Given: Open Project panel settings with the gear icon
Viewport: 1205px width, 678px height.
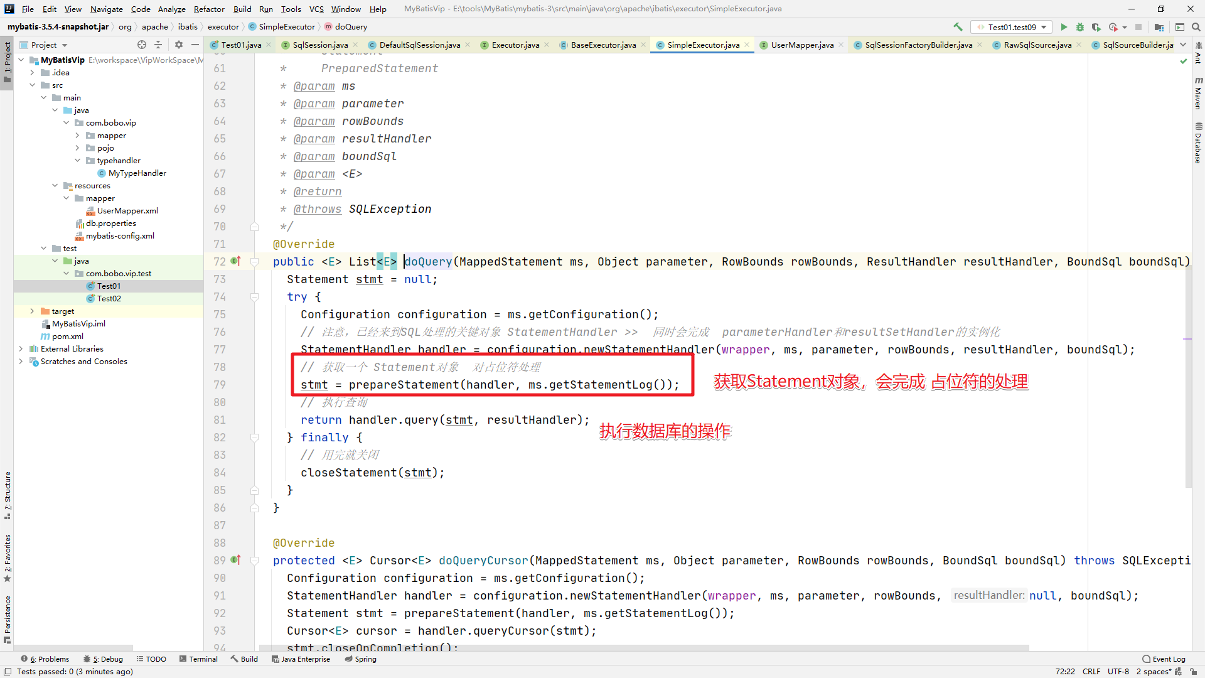Looking at the screenshot, I should pyautogui.click(x=179, y=45).
